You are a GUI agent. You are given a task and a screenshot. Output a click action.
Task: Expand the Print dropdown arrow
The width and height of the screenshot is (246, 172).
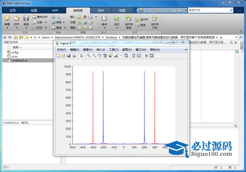pyautogui.click(x=46, y=28)
